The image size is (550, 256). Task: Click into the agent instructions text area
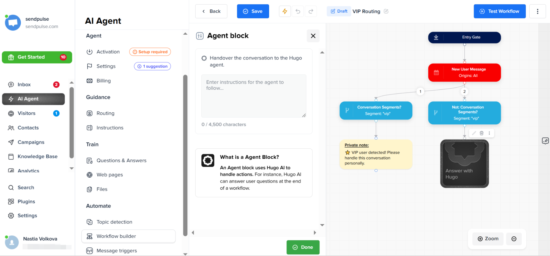click(x=253, y=96)
